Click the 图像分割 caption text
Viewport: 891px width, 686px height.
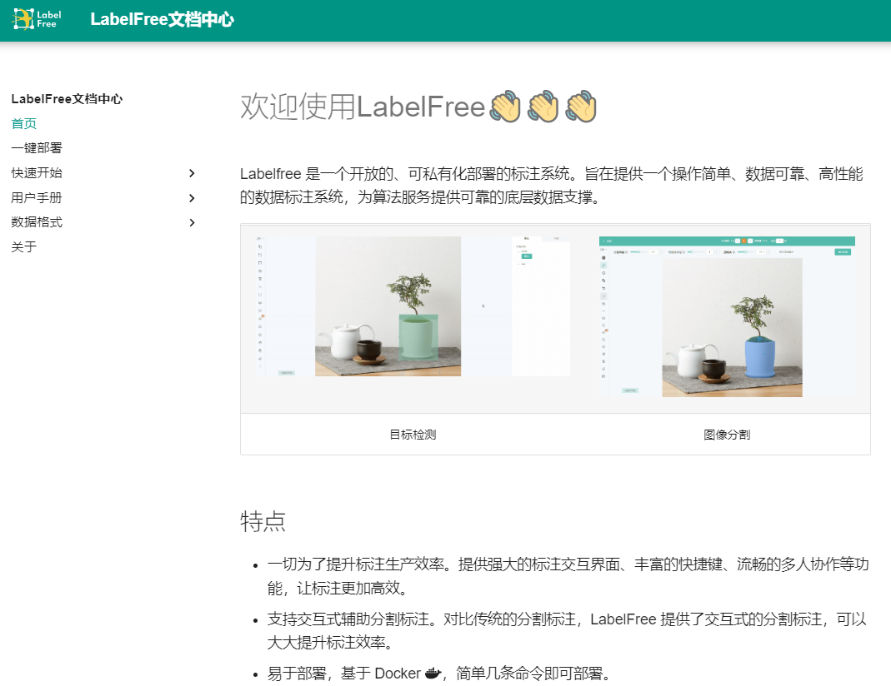[x=727, y=435]
